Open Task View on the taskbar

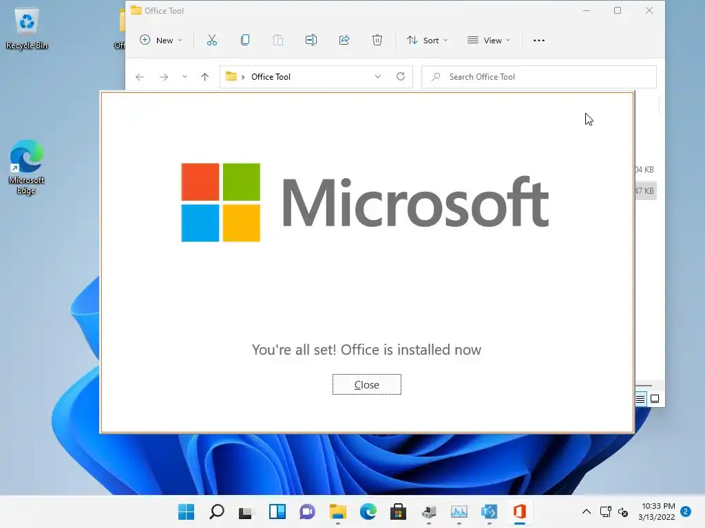(247, 511)
